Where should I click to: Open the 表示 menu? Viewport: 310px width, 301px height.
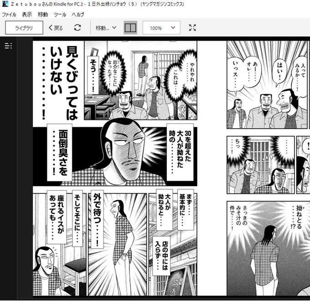coord(27,15)
